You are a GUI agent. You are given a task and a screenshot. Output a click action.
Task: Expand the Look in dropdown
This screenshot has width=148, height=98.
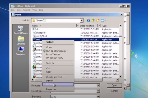click(82, 20)
